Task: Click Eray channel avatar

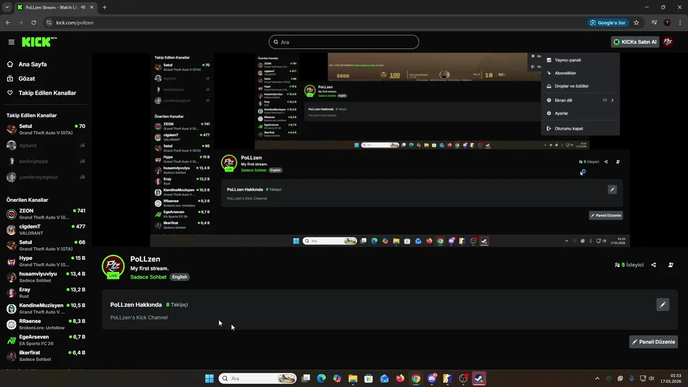Action: click(11, 293)
